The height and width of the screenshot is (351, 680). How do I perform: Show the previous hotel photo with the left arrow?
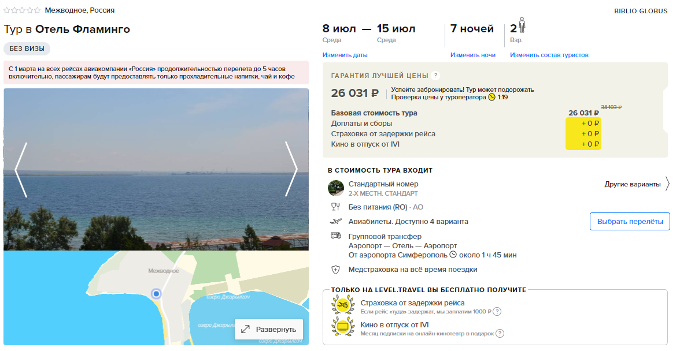(x=21, y=170)
